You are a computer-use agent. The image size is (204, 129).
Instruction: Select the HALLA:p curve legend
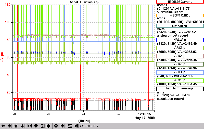coord(180,40)
